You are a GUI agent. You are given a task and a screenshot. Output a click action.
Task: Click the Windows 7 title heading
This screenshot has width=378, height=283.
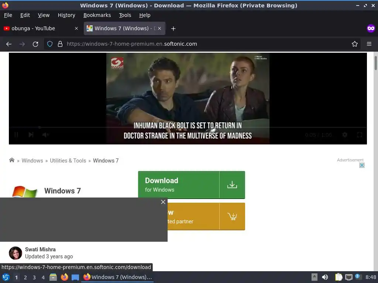(x=62, y=191)
